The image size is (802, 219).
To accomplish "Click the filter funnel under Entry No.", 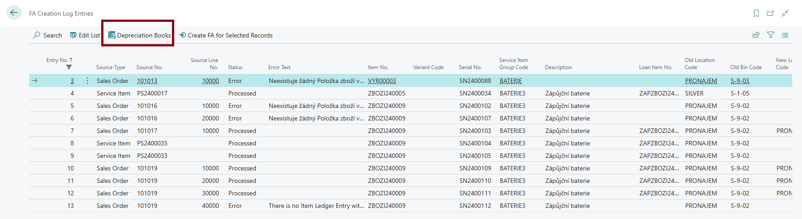I will pos(69,67).
